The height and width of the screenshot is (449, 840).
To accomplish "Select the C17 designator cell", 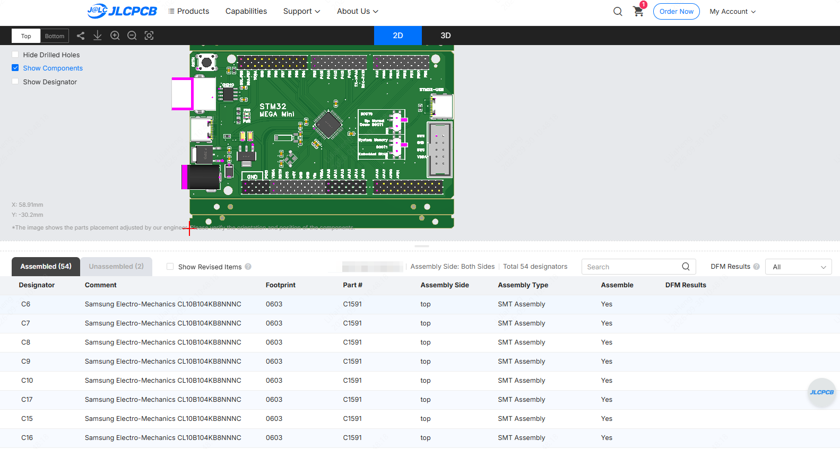I will point(27,400).
